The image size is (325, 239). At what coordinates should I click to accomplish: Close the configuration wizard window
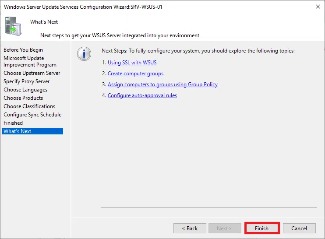[317, 7]
